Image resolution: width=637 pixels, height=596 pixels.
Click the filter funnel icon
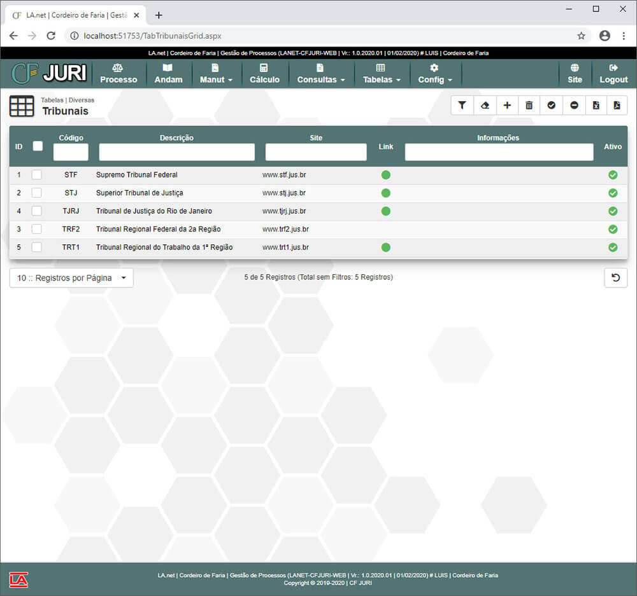coord(462,106)
